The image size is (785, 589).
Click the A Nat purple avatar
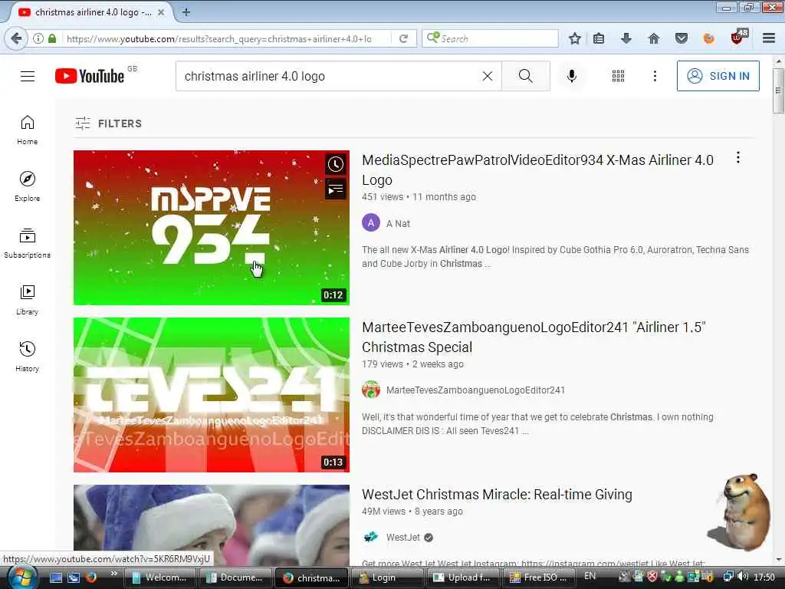pyautogui.click(x=371, y=223)
